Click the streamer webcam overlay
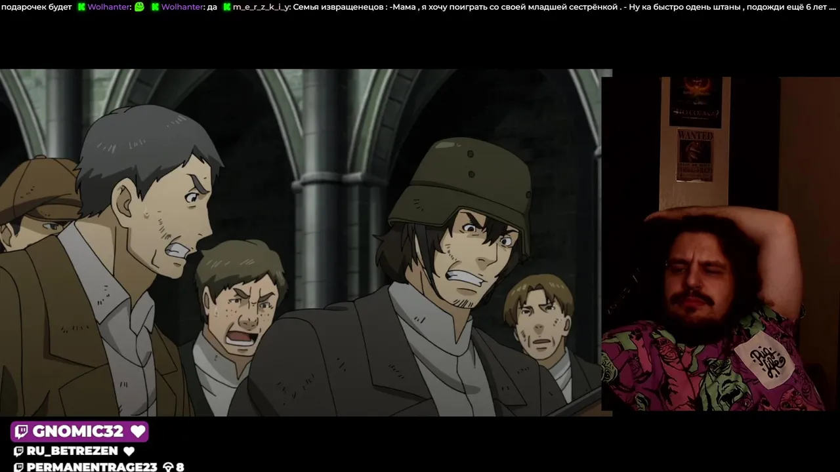This screenshot has width=840, height=472. [721, 244]
